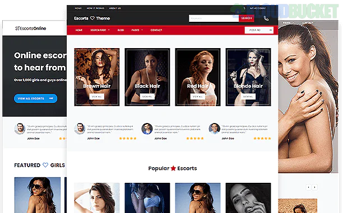Screen dimensions: 343x213
Task: Click the red star in Popular Escorts heading
Action: click(x=173, y=168)
